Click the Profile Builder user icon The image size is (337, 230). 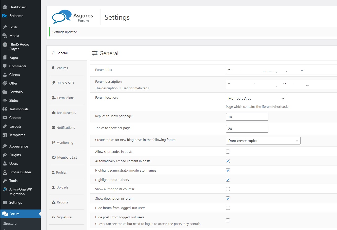(5, 172)
